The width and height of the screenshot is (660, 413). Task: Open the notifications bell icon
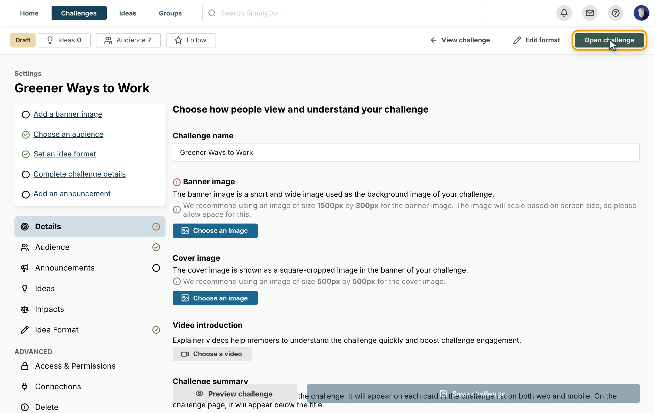point(564,13)
